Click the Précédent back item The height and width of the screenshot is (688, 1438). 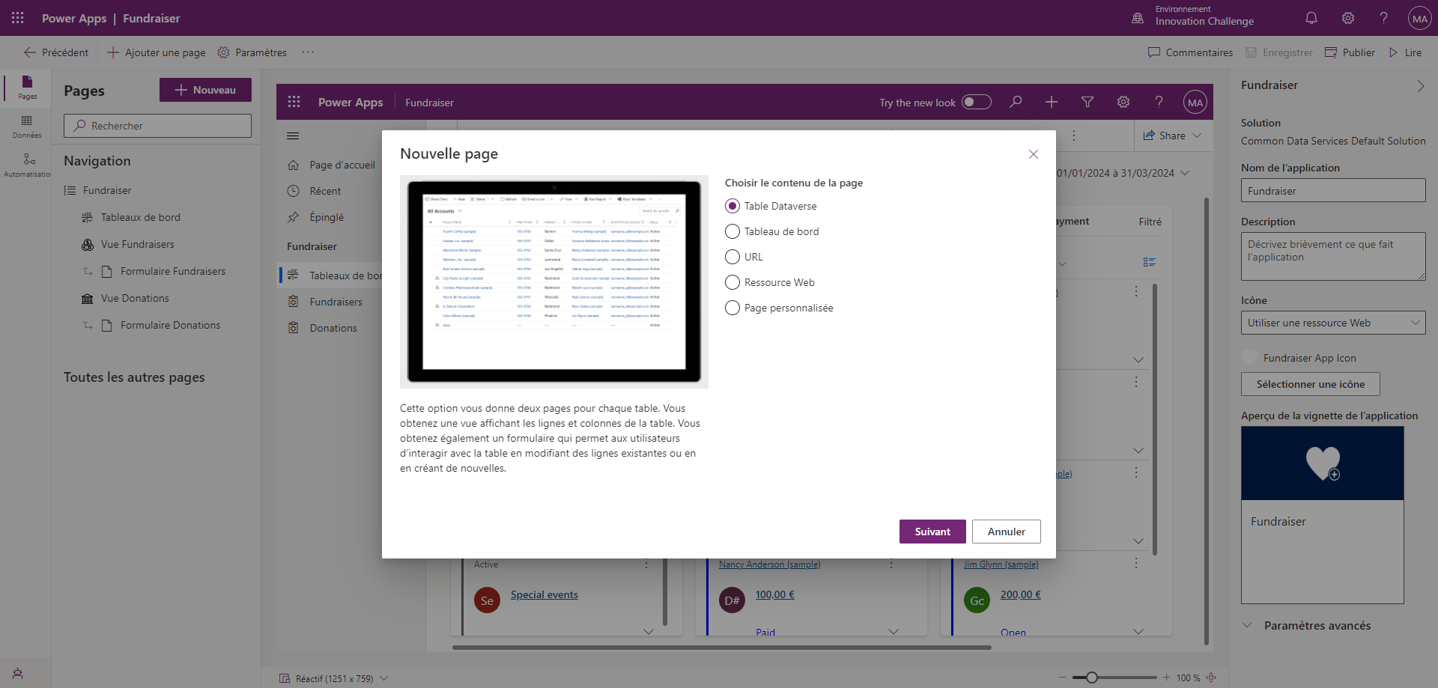56,52
